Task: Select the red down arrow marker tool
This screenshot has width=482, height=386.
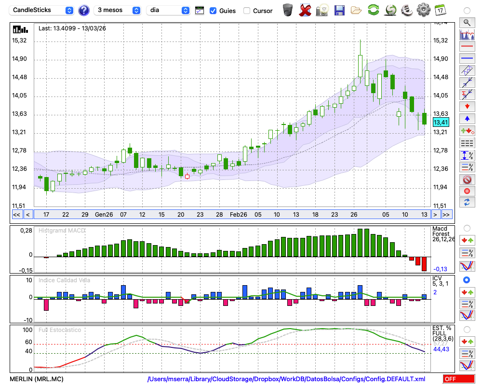Action: click(x=467, y=106)
